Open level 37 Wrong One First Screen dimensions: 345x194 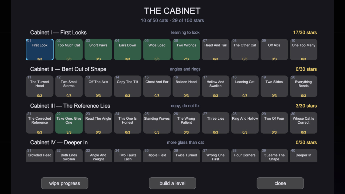click(x=216, y=155)
